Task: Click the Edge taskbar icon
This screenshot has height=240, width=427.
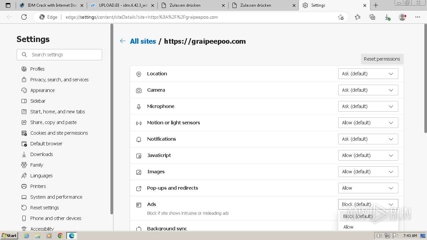Action: tap(72, 236)
